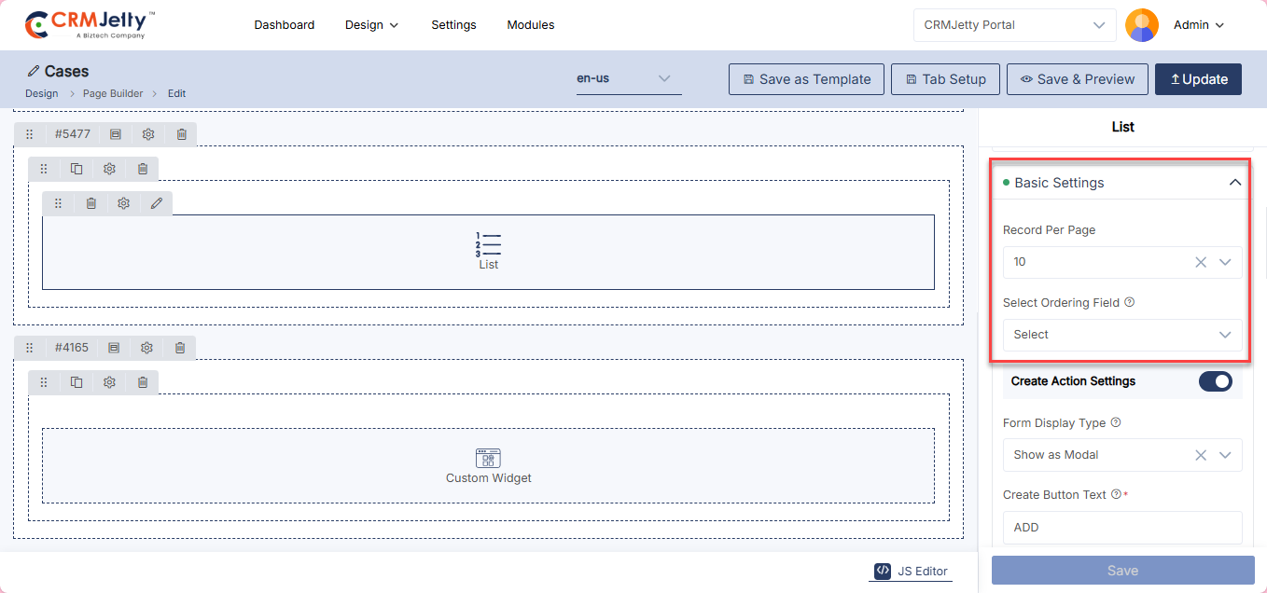Clear the Record Per Page value
Image resolution: width=1267 pixels, height=593 pixels.
pyautogui.click(x=1201, y=262)
